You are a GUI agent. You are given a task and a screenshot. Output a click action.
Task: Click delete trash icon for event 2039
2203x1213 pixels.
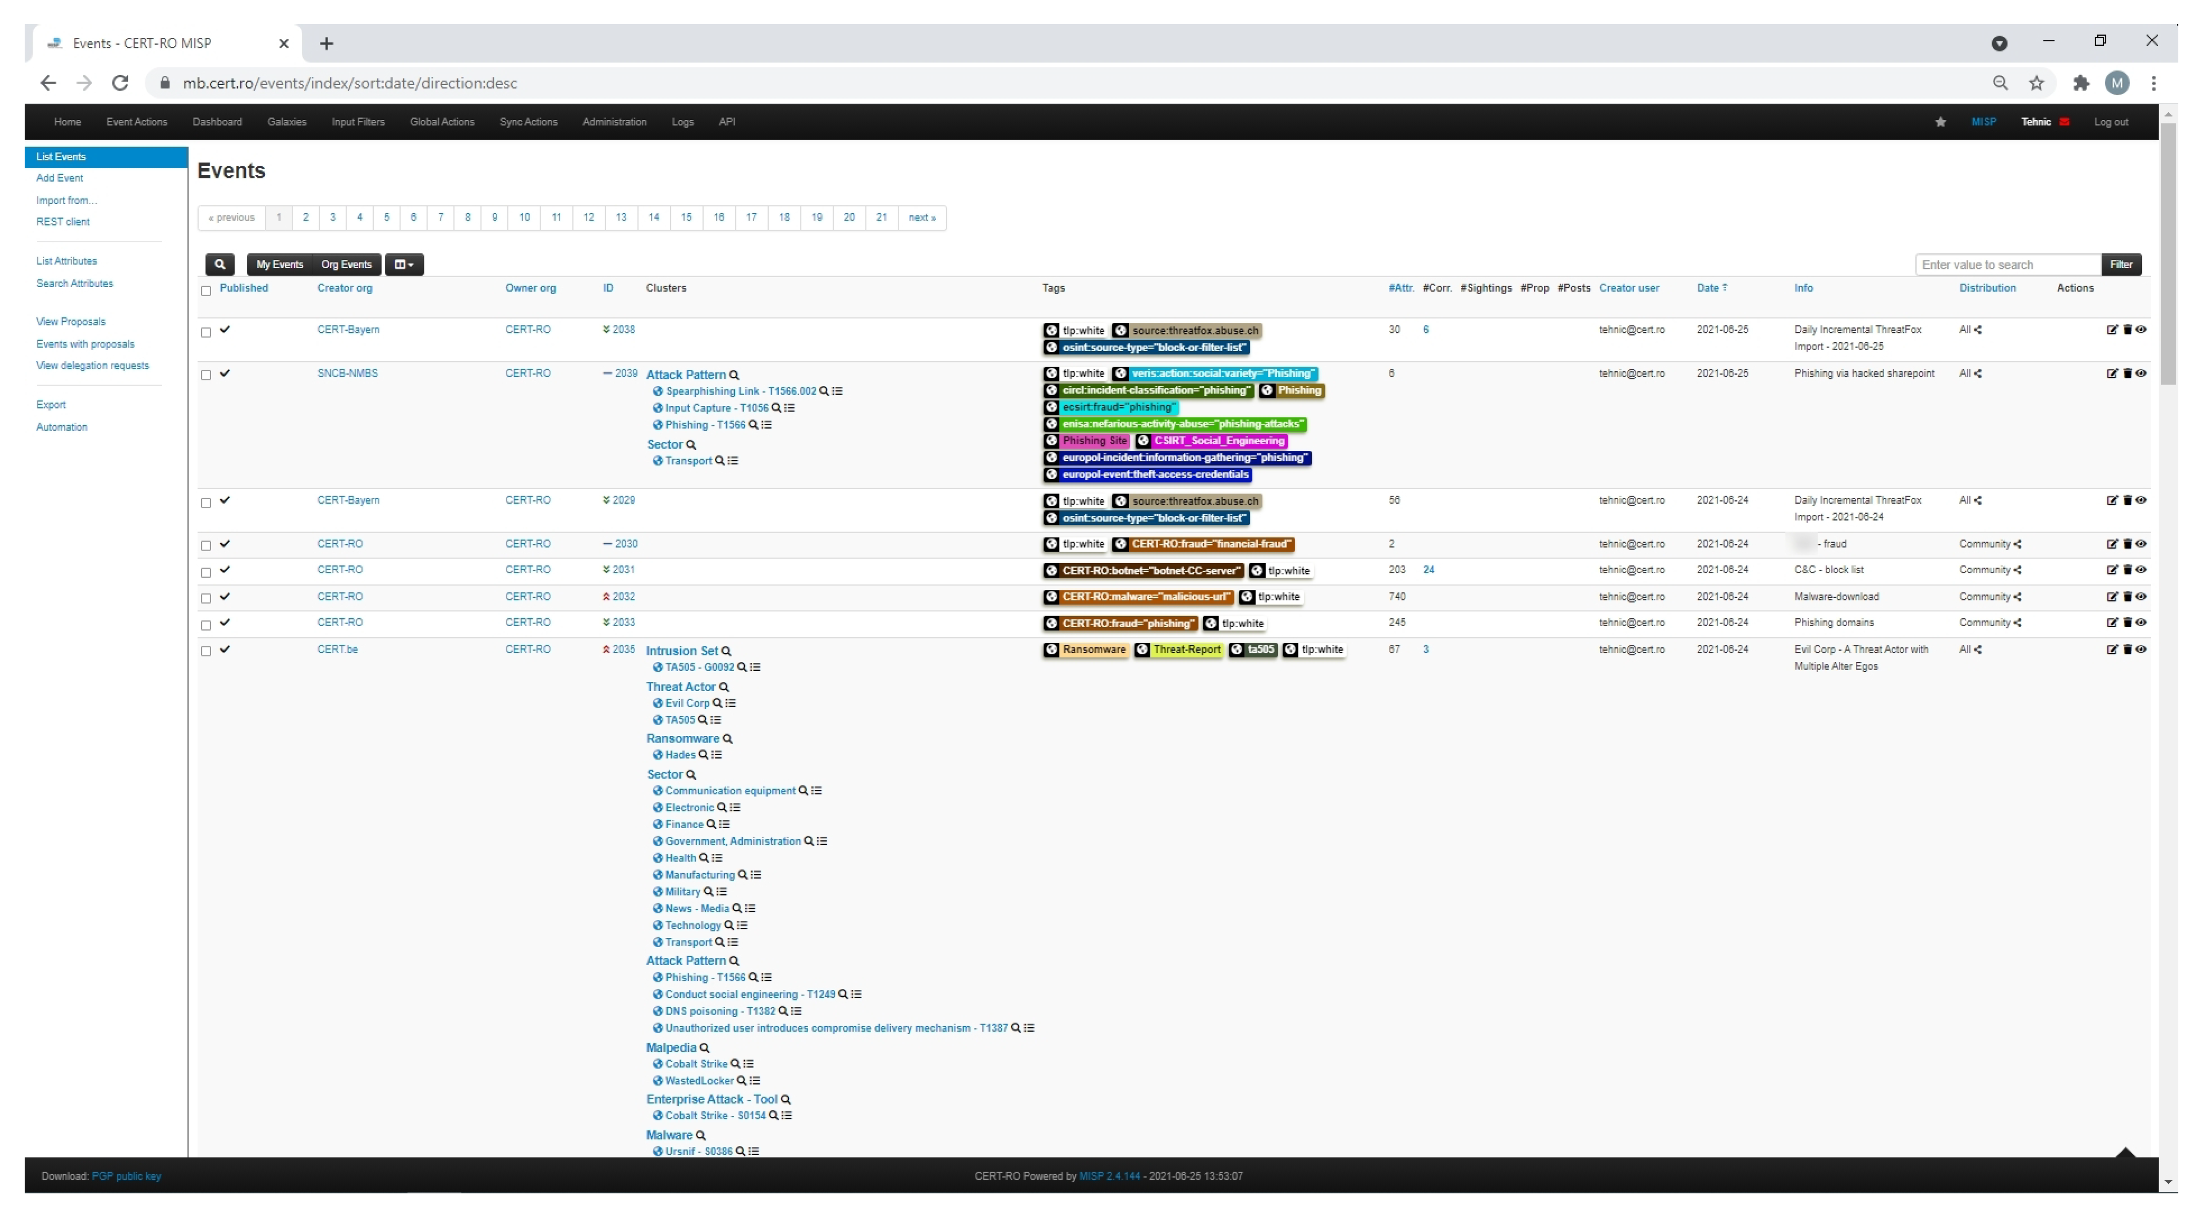tap(2127, 373)
